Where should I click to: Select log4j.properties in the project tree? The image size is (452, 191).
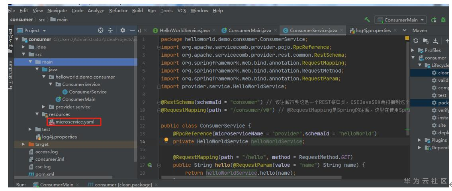coord(56,137)
